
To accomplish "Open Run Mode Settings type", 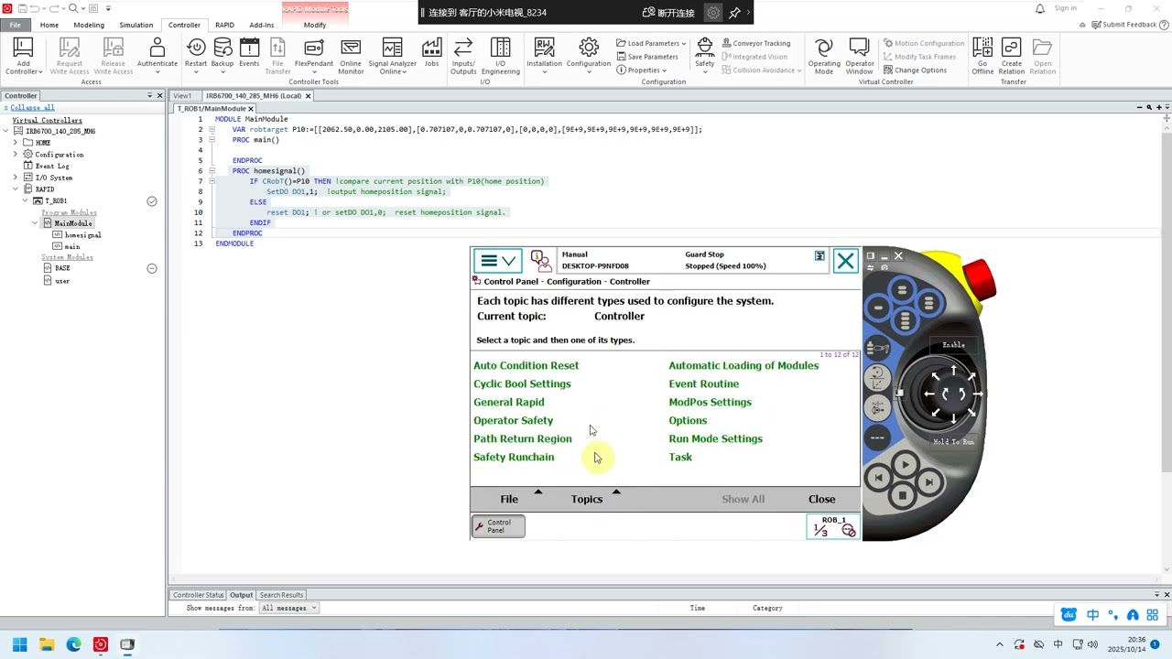I will pos(716,438).
